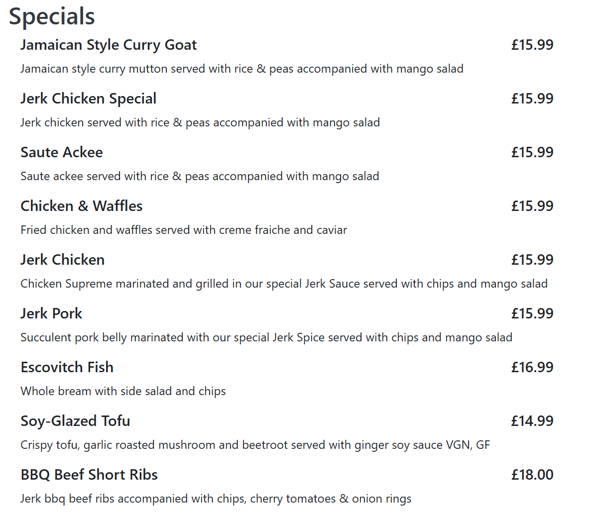Select the Jamaican Style Curry Goat item
This screenshot has width=598, height=518.
109,45
